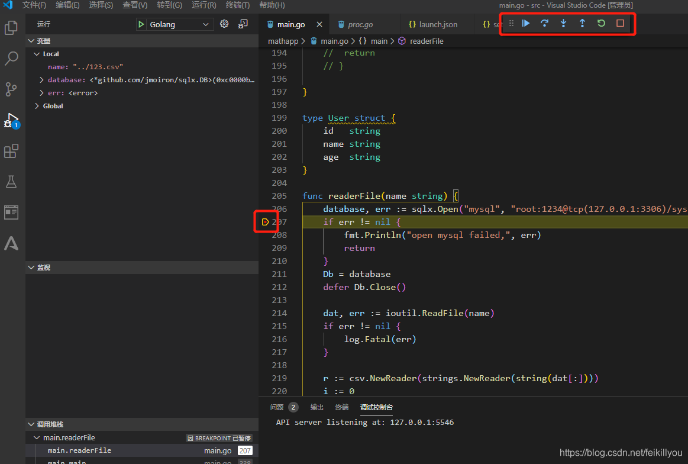This screenshot has height=464, width=688.
Task: Click main in the breadcrumb bar
Action: tap(379, 40)
